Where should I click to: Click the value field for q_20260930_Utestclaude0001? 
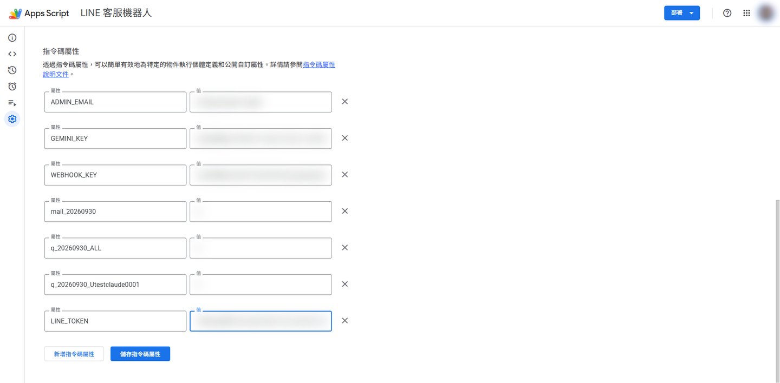pyautogui.click(x=261, y=285)
